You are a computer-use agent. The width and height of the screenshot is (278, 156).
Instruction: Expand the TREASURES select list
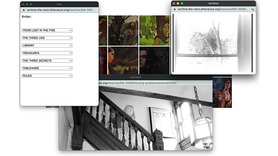point(47,53)
